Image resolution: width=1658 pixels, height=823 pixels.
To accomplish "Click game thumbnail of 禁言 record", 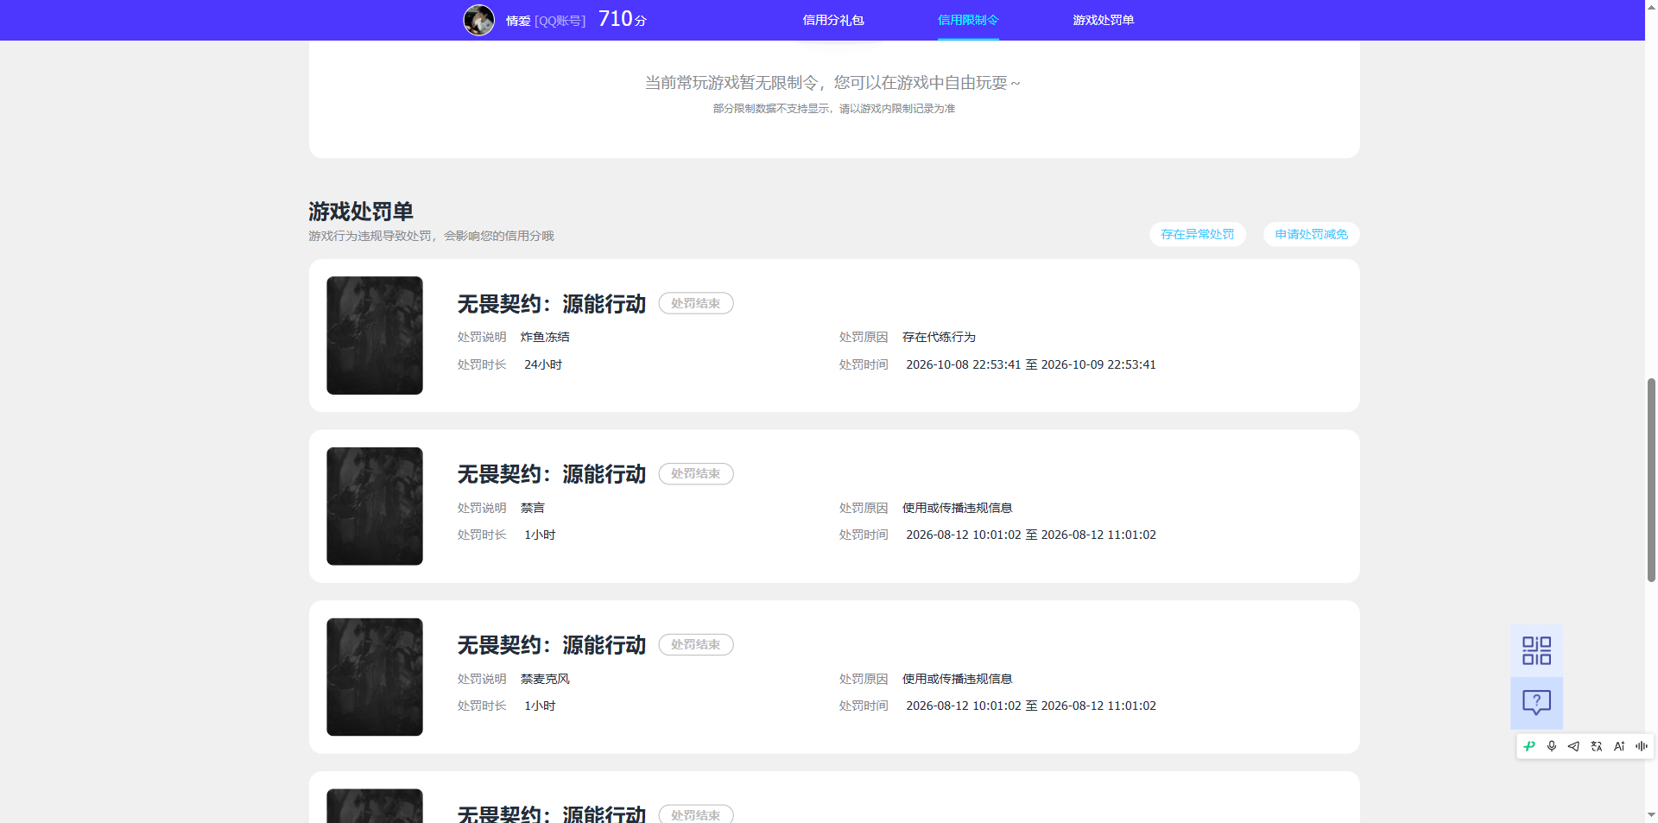I will (375, 506).
